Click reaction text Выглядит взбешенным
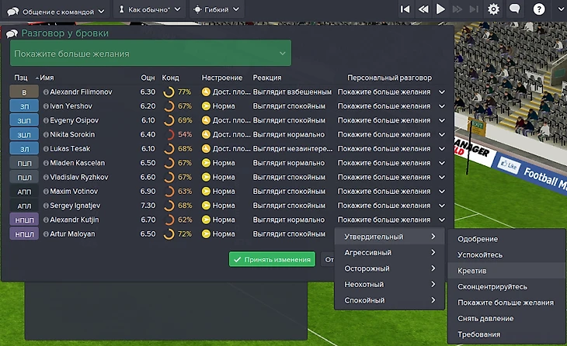Viewport: 567px width, 346px height. 292,92
